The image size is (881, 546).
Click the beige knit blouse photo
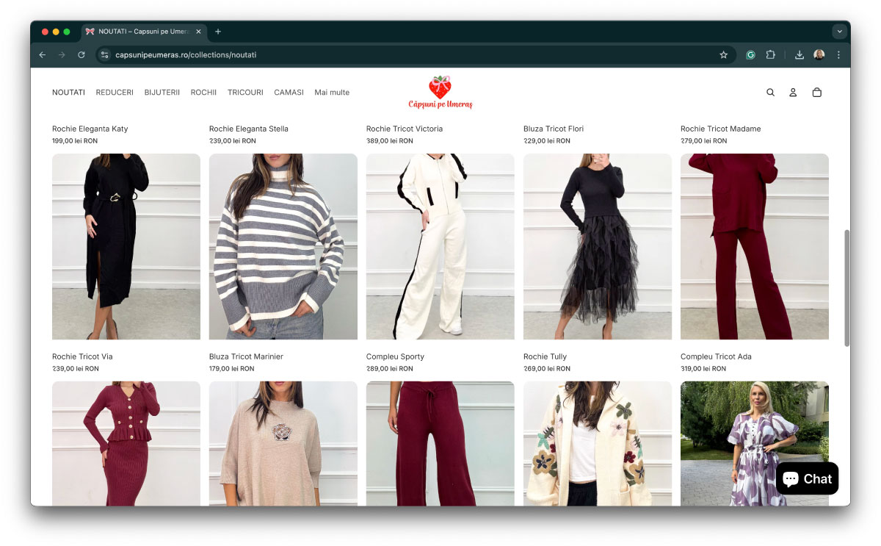point(283,443)
